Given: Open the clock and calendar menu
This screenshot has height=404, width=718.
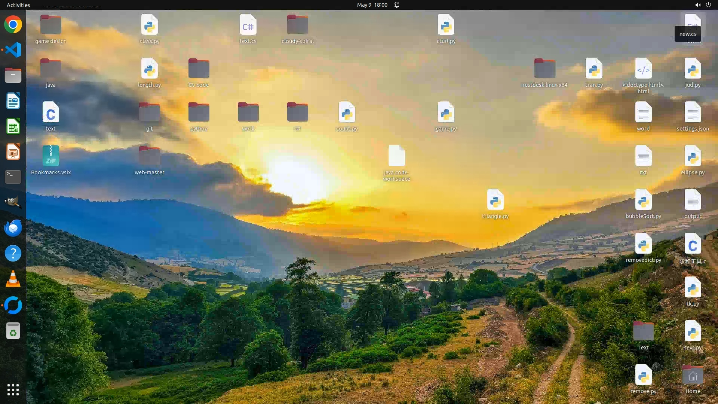Looking at the screenshot, I should point(372,5).
